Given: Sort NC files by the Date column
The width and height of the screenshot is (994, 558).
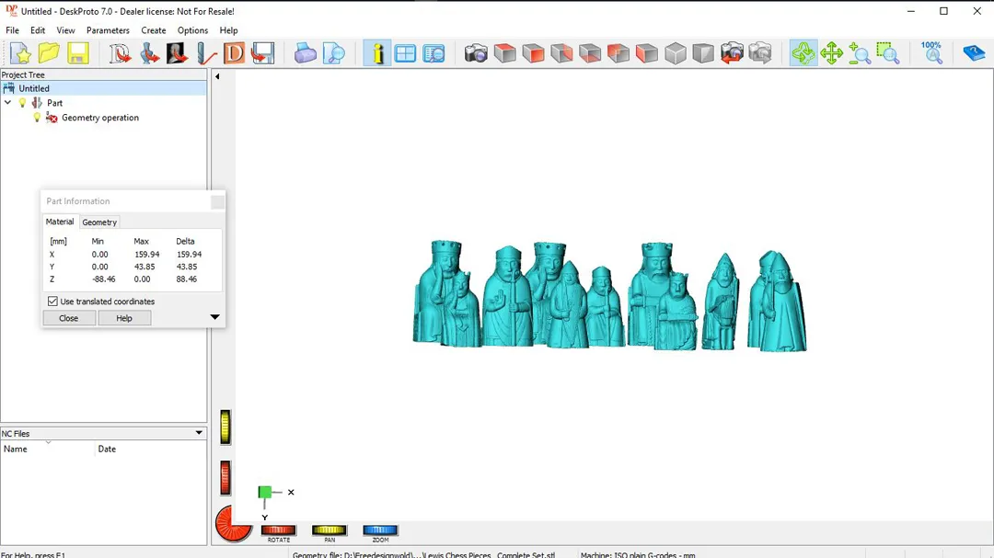Looking at the screenshot, I should click(x=151, y=449).
